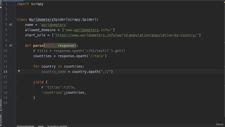225x127 pixels.
Task: Click the 'www.worldometers.info/' domain string
Action: tap(88, 30)
